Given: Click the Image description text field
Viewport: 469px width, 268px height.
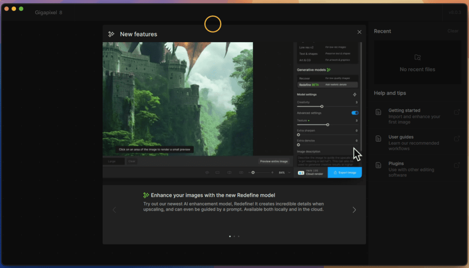Looking at the screenshot, I should coord(327,161).
